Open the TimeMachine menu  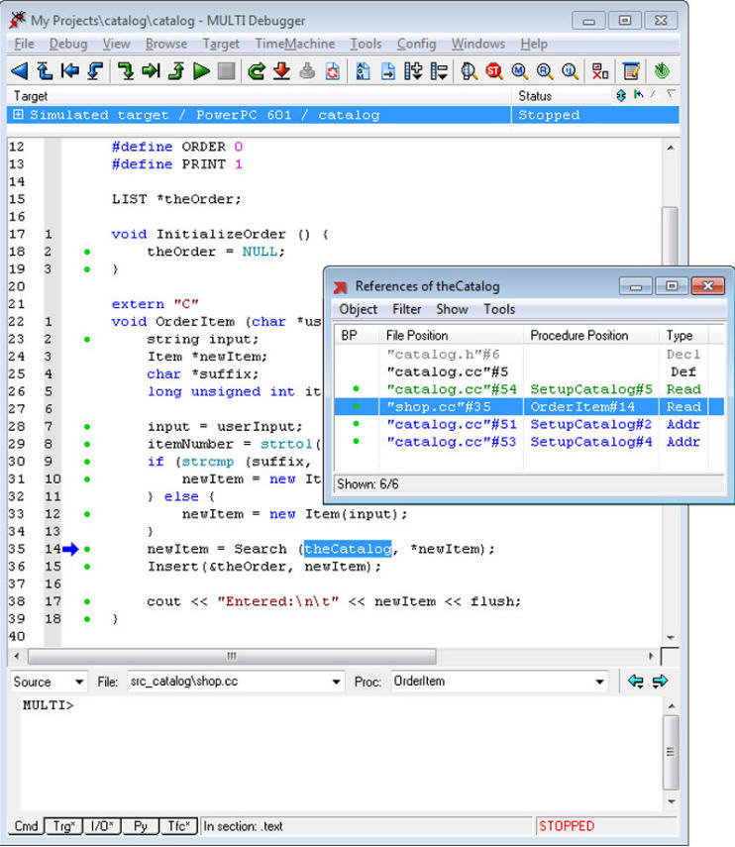point(295,44)
